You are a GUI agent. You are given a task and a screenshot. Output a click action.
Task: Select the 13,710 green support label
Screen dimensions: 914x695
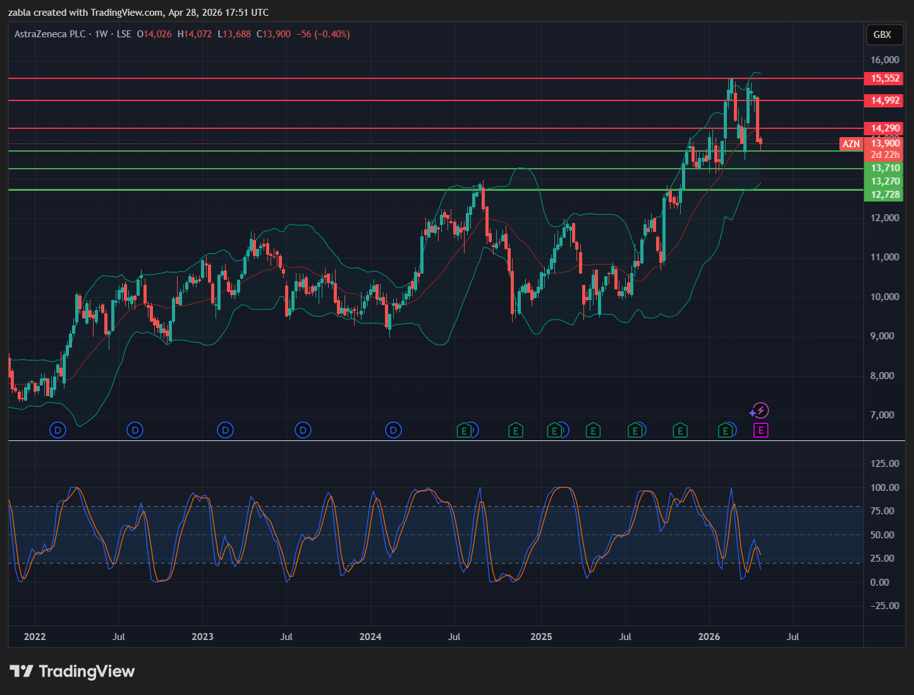pos(884,168)
